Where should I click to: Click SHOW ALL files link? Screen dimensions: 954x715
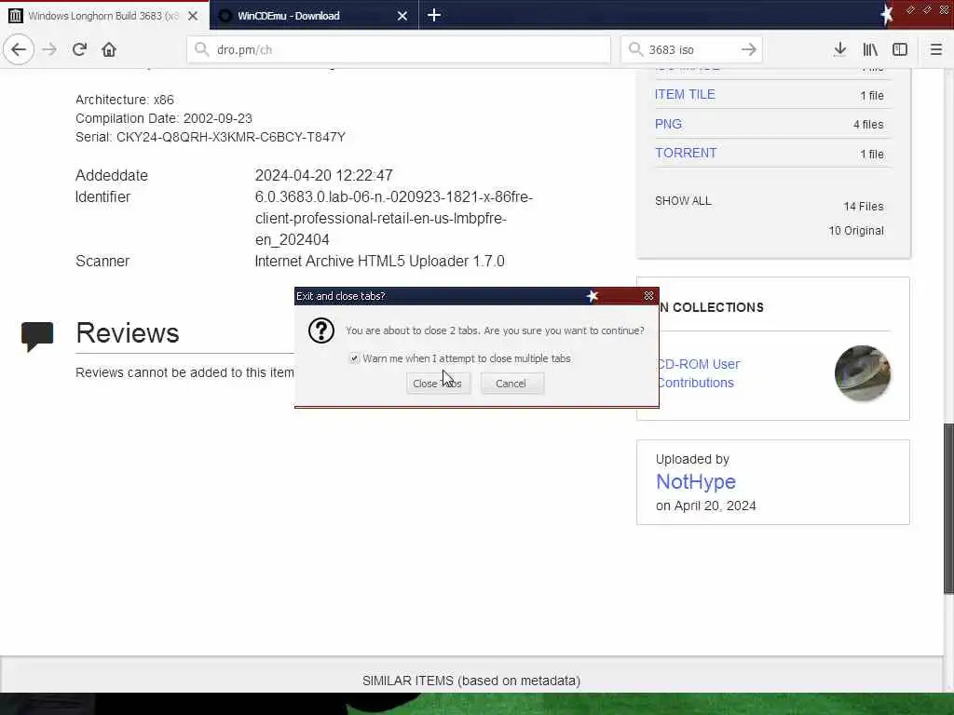click(683, 201)
